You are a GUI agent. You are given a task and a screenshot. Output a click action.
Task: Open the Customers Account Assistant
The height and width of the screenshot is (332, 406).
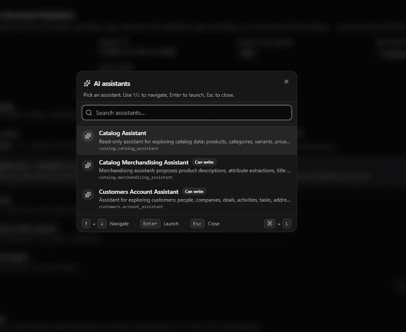point(187,199)
